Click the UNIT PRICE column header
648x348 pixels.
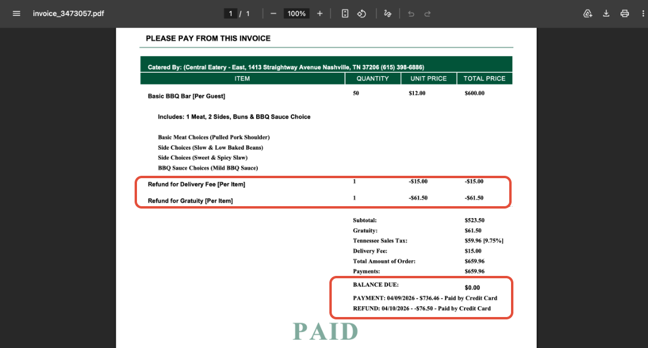429,79
